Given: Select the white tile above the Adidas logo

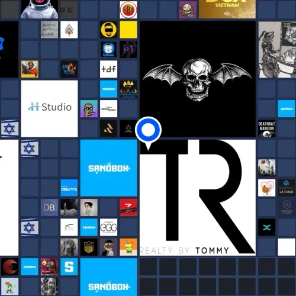Looking at the screenshot, I should [x=108, y=108].
